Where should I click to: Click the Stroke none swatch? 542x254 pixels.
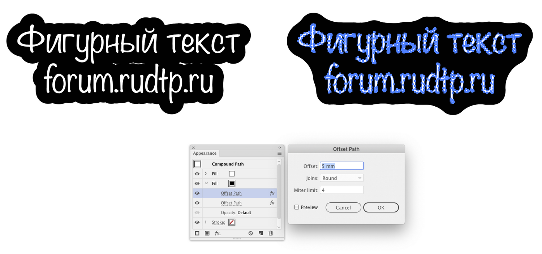[x=232, y=223]
